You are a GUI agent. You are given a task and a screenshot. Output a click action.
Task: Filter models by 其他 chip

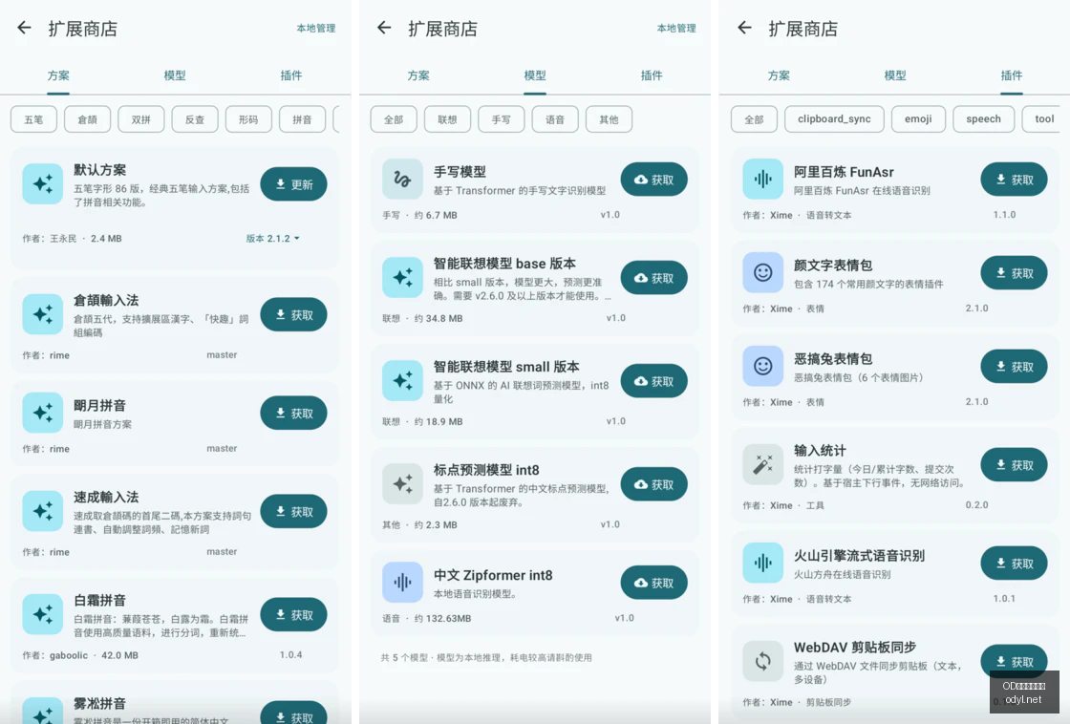[610, 119]
